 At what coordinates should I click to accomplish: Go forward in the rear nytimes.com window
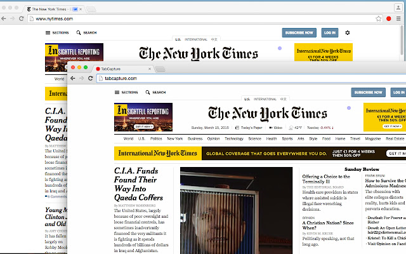tap(12, 18)
